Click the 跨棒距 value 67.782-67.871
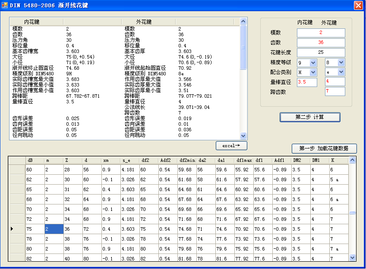The image size is (366, 269). pyautogui.click(x=83, y=96)
